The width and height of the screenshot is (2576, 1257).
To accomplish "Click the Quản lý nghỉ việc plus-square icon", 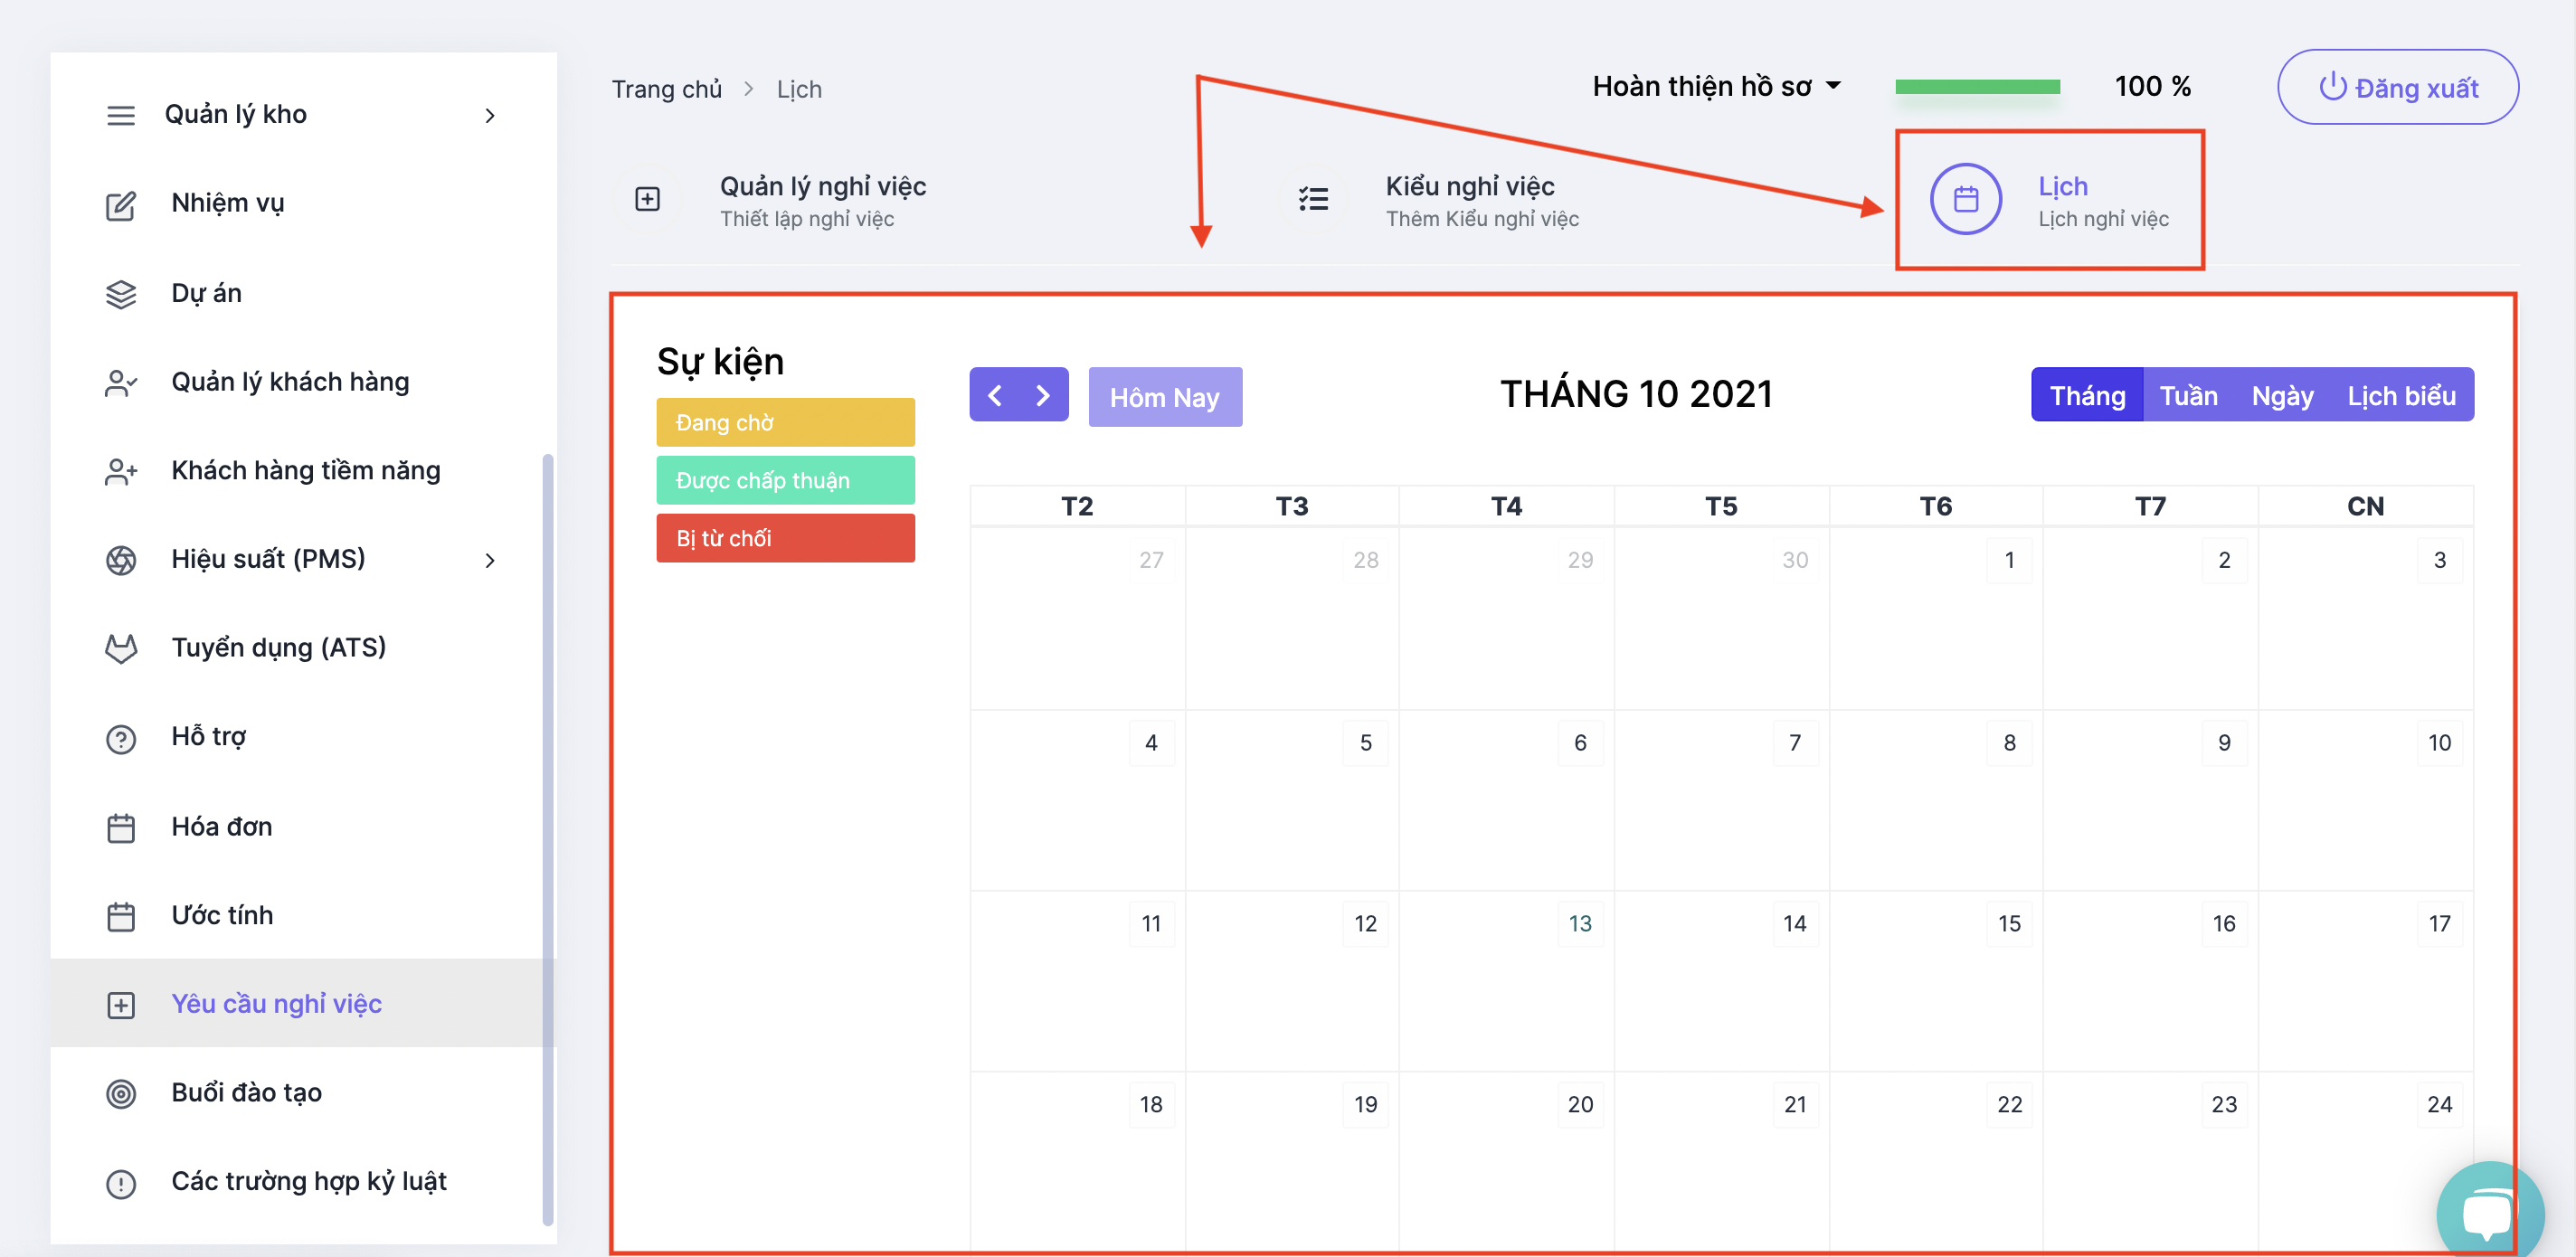I will click(647, 199).
